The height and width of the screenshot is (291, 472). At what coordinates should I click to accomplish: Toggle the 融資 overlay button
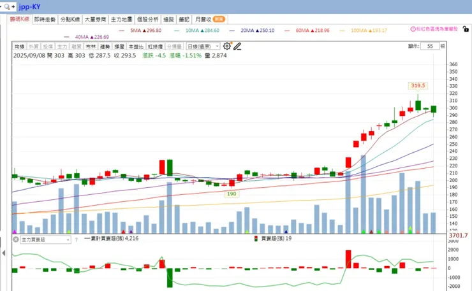[76, 46]
